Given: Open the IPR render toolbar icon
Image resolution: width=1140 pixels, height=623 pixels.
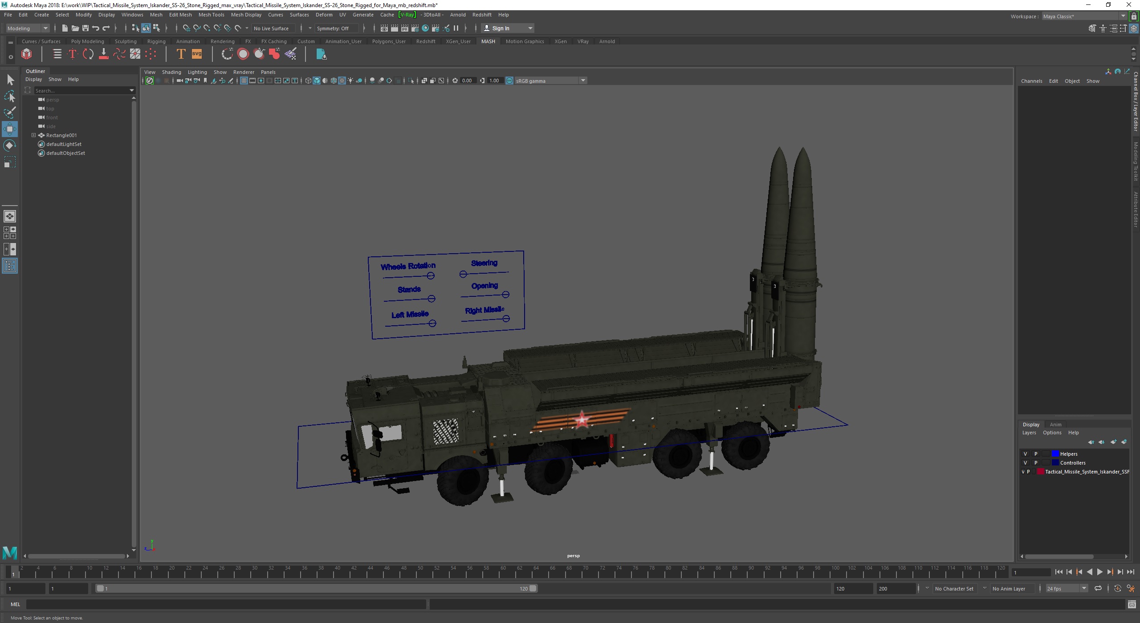Looking at the screenshot, I should tap(405, 28).
